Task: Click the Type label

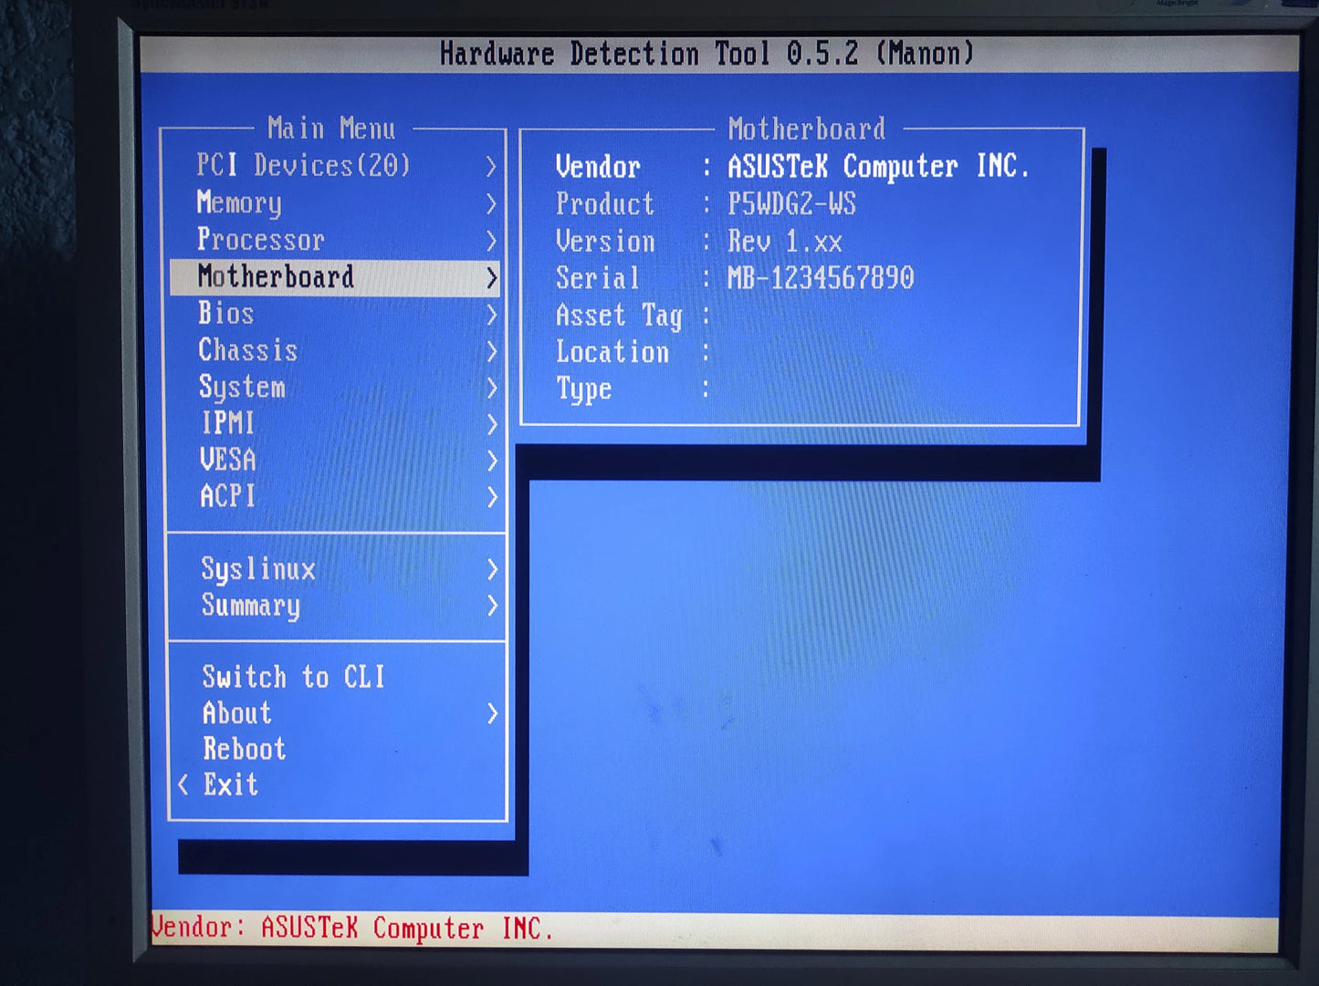Action: [584, 389]
